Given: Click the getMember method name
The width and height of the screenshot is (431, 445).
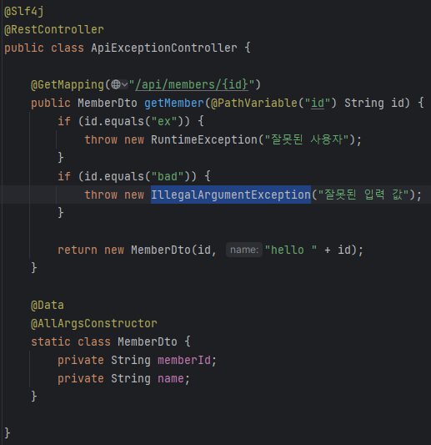Looking at the screenshot, I should 174,103.
